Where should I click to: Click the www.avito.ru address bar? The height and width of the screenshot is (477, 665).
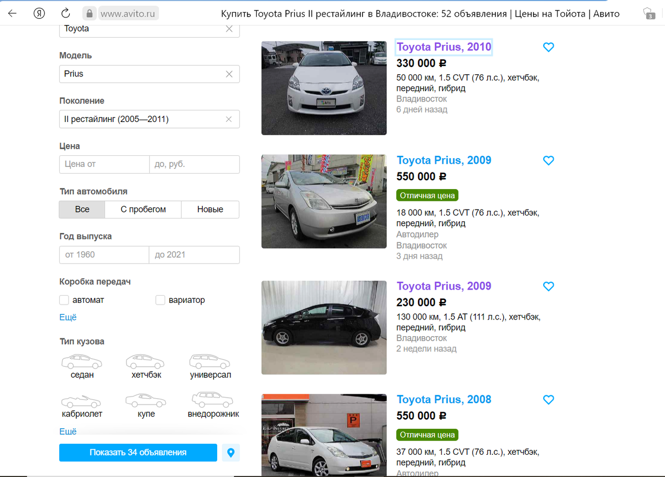129,13
